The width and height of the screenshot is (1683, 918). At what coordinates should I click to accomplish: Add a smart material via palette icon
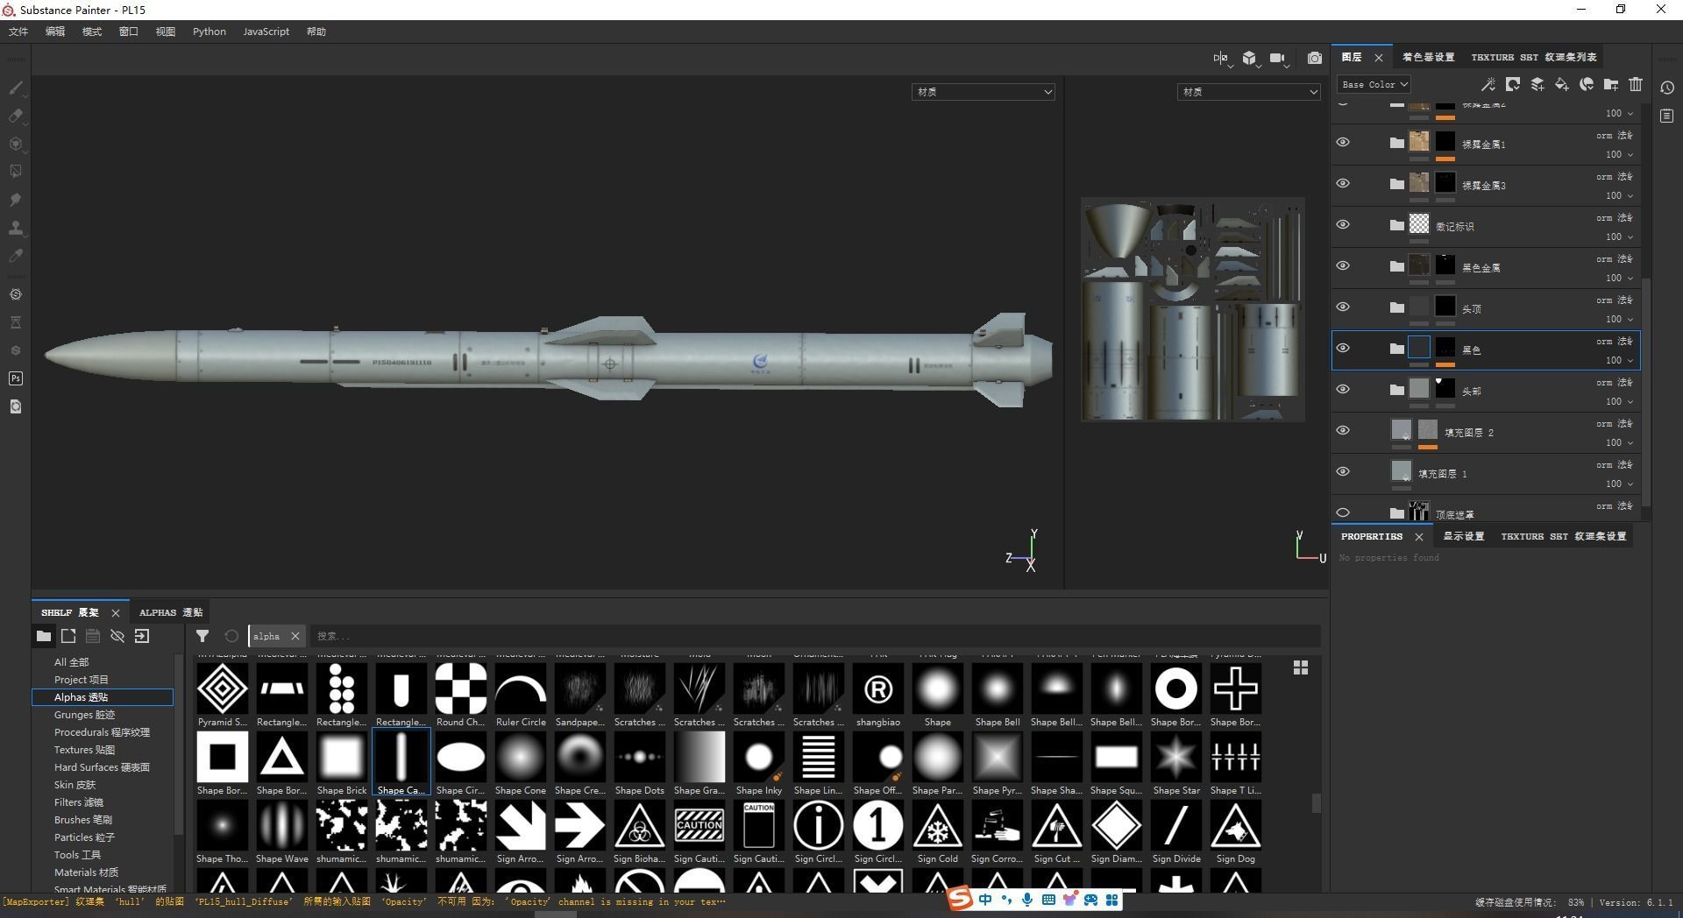pos(1586,84)
